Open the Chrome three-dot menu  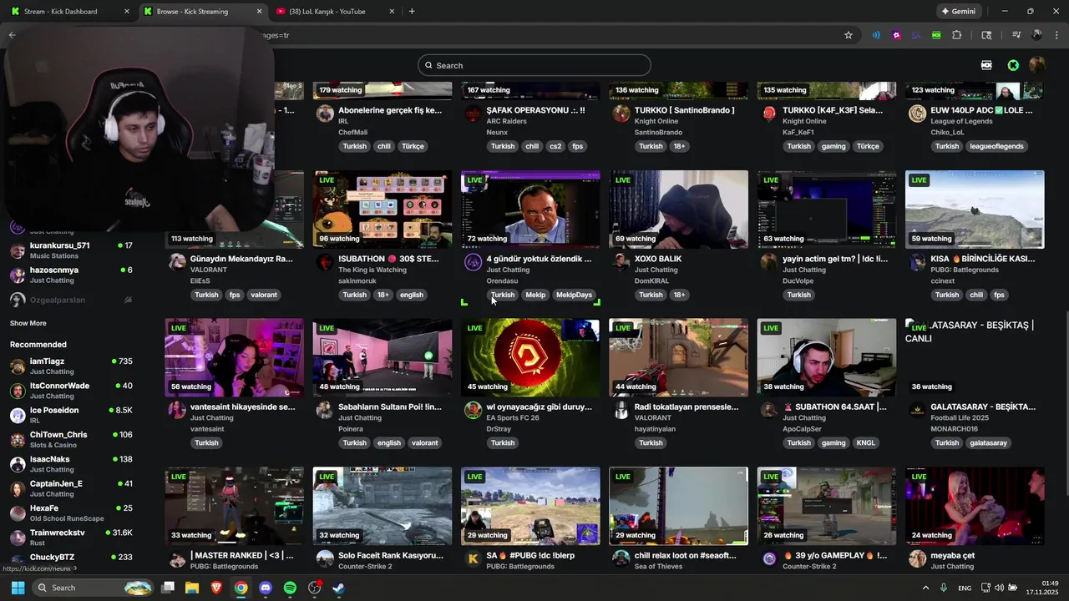1056,35
